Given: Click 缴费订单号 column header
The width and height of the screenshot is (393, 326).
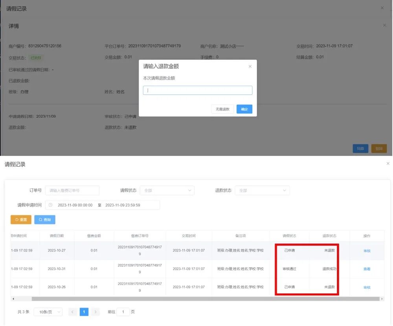Looking at the screenshot, I should click(140, 236).
